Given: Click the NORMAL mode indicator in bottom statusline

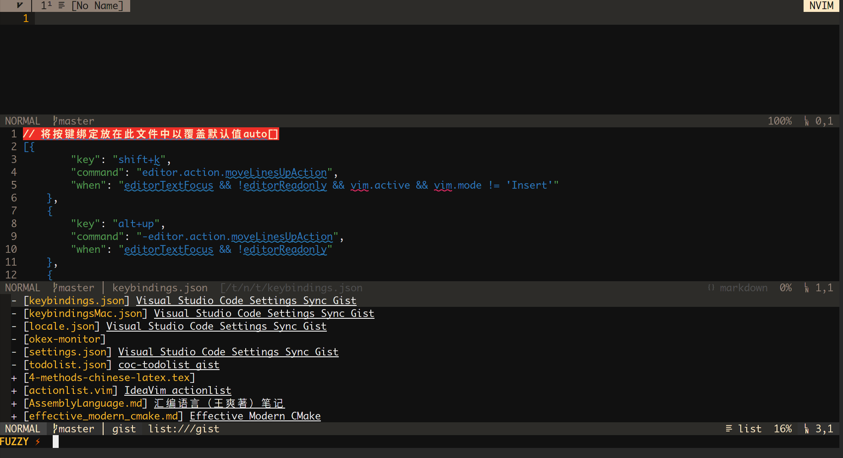Looking at the screenshot, I should (22, 429).
